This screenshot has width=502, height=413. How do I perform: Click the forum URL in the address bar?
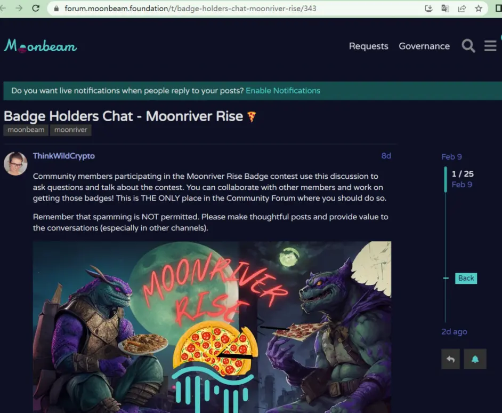(x=190, y=9)
